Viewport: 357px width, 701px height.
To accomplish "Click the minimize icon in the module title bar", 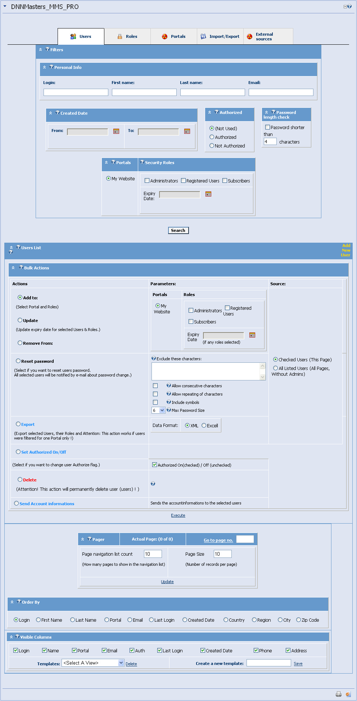I will (x=345, y=6).
